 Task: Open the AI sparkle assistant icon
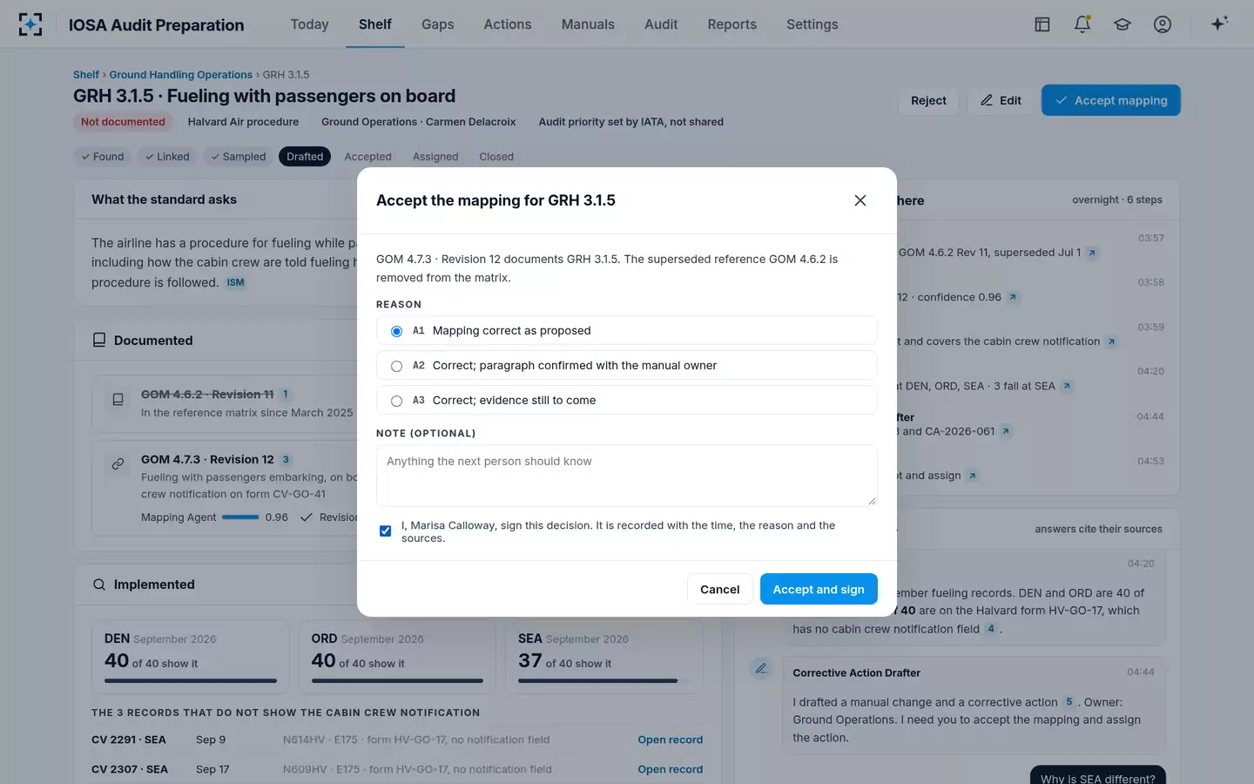[x=1219, y=24]
